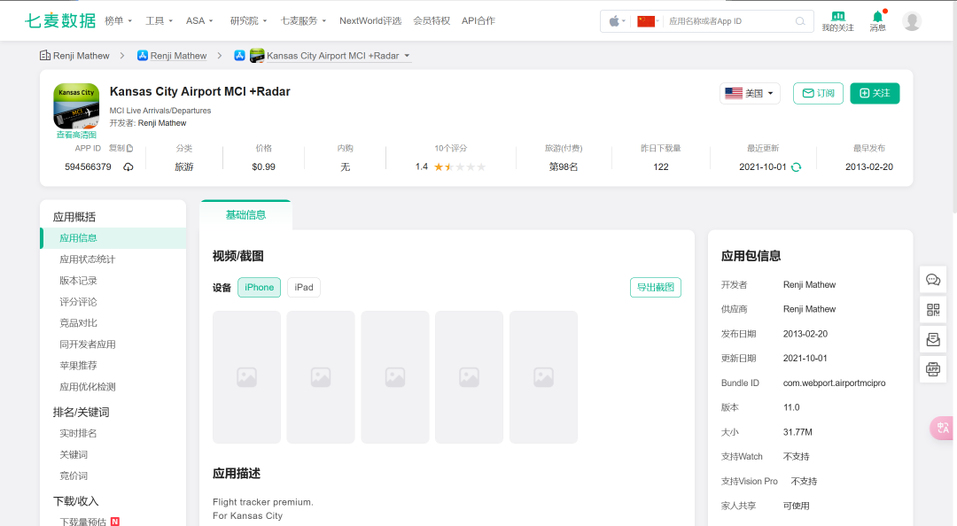
Task: Expand the 工具 menu
Action: [x=159, y=20]
